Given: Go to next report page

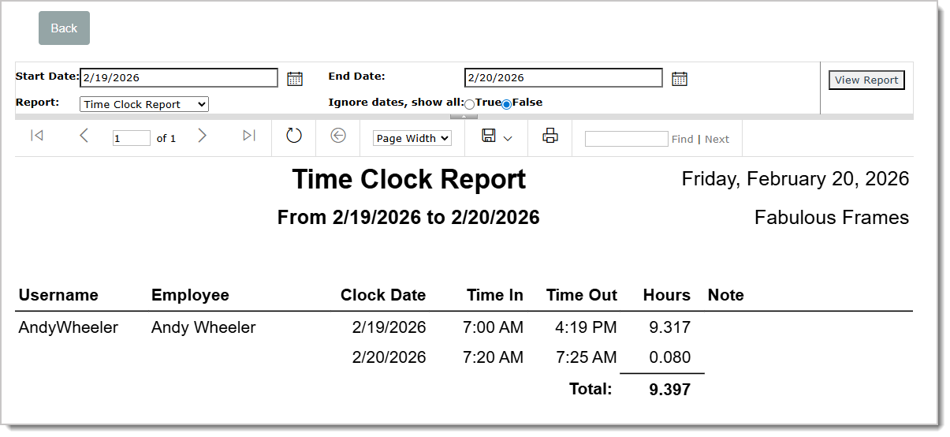Looking at the screenshot, I should (202, 136).
